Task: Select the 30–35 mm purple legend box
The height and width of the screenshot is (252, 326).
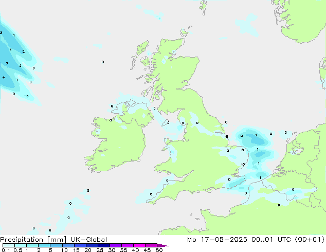Action: (115, 245)
